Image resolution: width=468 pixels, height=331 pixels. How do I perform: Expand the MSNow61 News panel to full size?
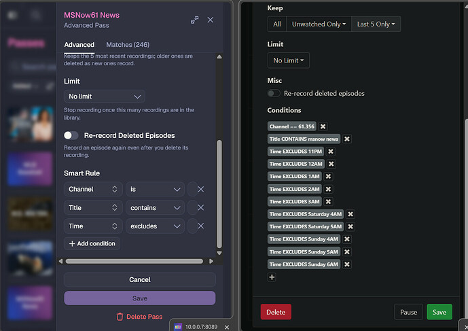(194, 20)
